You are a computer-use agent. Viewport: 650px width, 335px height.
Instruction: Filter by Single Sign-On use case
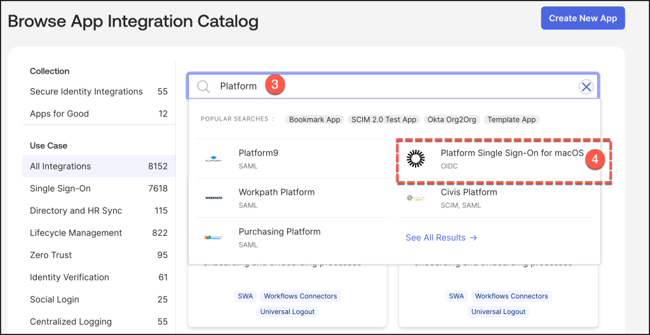[60, 188]
